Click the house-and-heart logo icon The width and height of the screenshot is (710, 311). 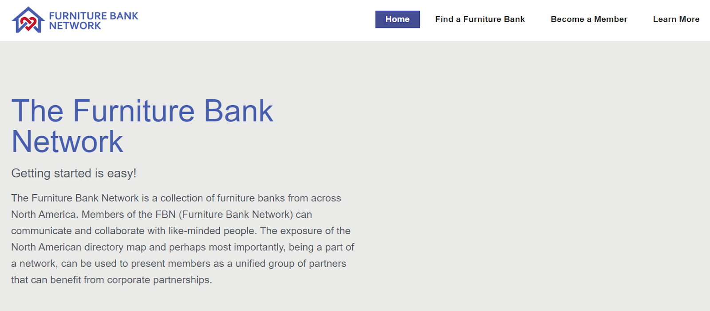(28, 20)
